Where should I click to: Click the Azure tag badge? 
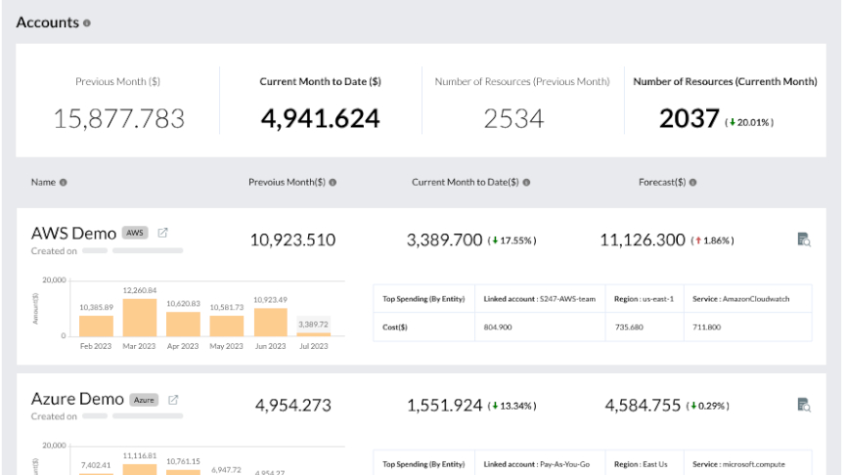[x=144, y=400]
